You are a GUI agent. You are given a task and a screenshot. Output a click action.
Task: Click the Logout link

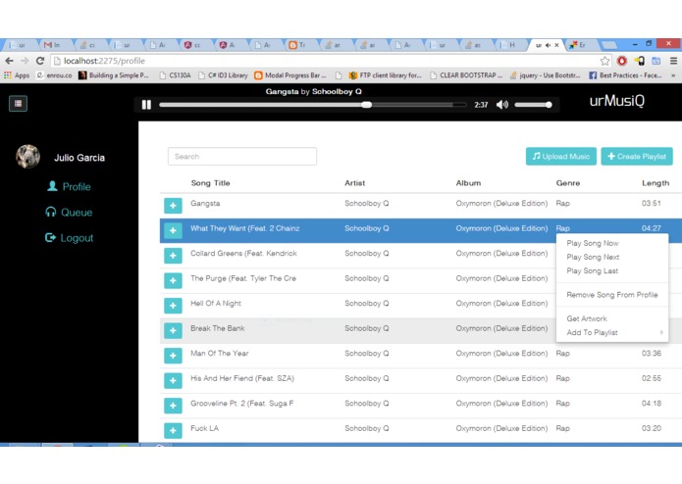tap(77, 238)
